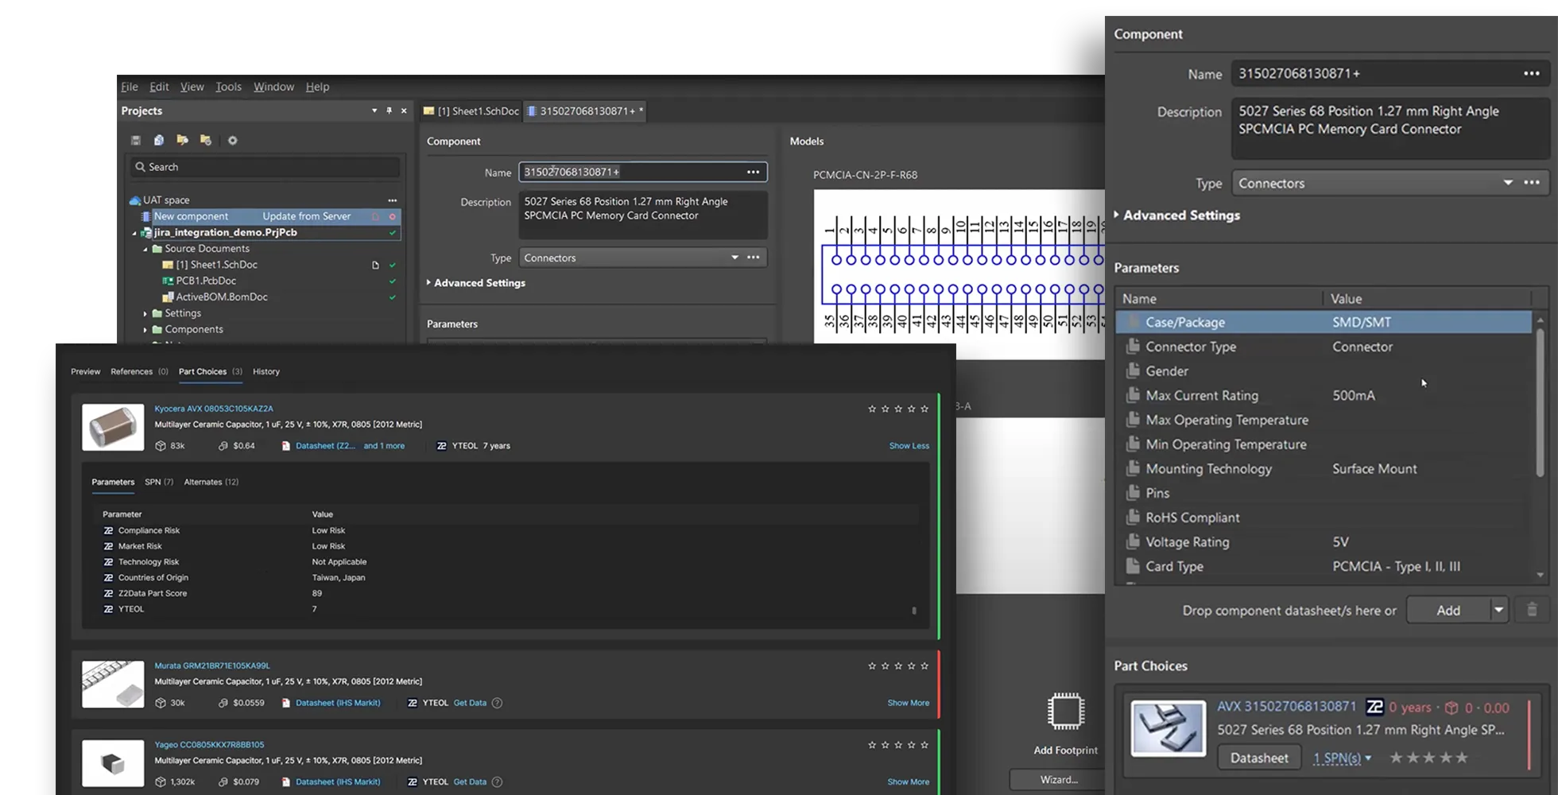Click the Kyocera capacitor thumbnail image
This screenshot has width=1558, height=795.
(x=113, y=427)
